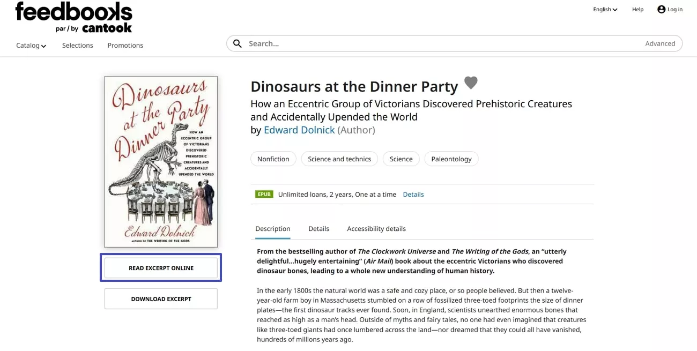Click the Read Excerpt Online button
697x351 pixels.
[161, 268]
